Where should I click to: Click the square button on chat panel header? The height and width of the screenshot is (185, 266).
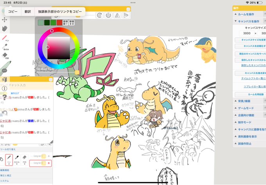tap(50, 79)
